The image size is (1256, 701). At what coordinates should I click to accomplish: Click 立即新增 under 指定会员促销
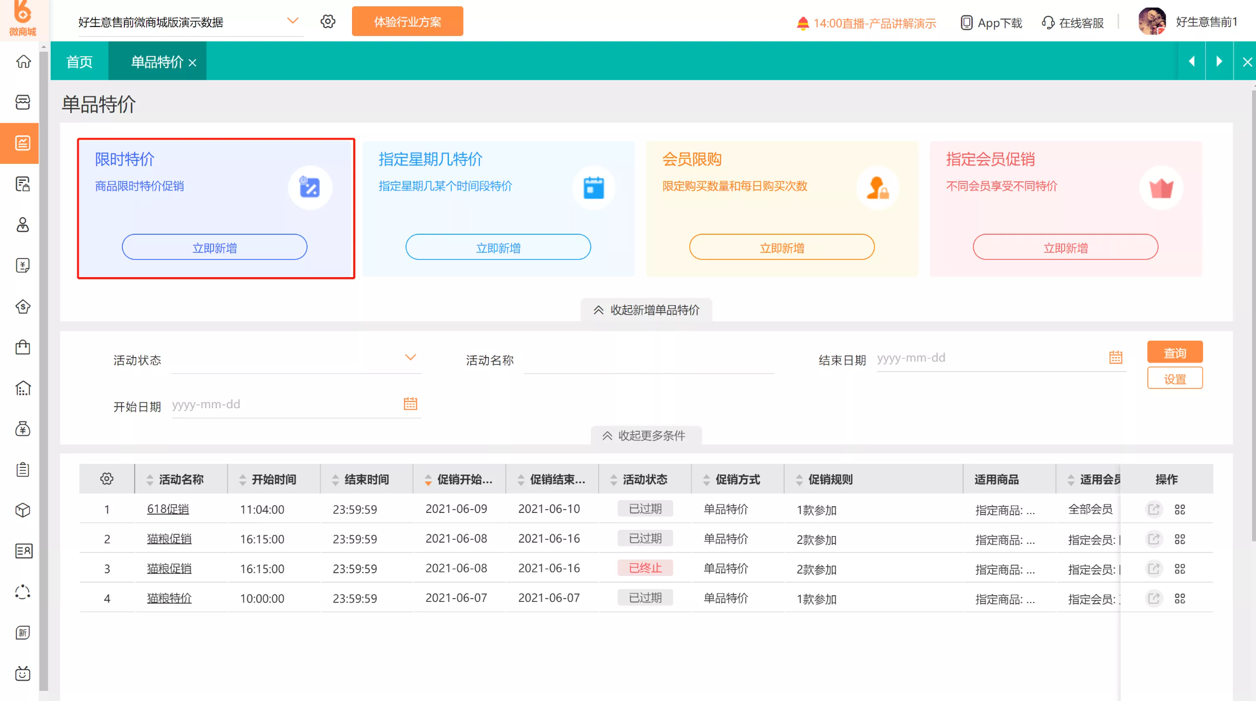pyautogui.click(x=1066, y=247)
